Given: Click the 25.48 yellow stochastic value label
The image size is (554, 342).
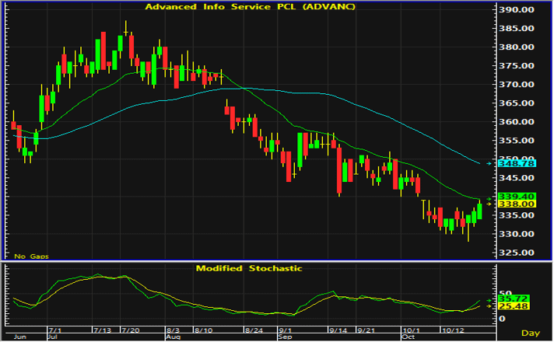Looking at the screenshot, I should tap(514, 306).
